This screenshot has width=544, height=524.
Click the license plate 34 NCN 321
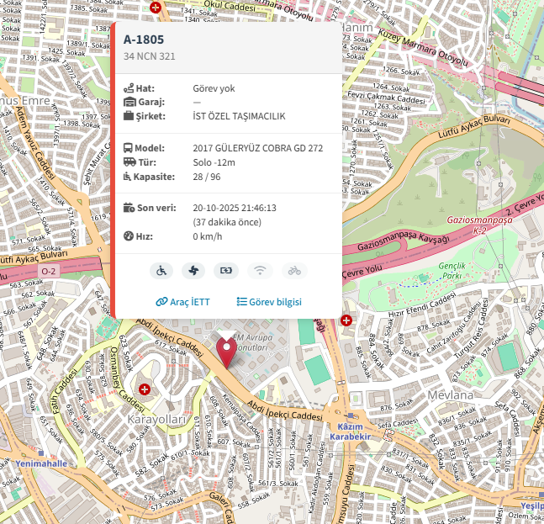click(x=149, y=56)
